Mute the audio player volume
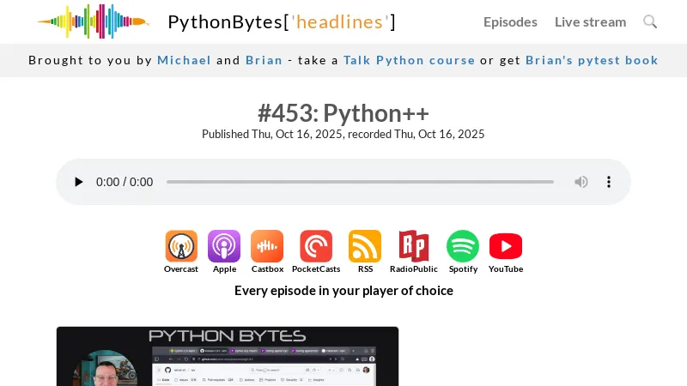This screenshot has width=687, height=386. tap(581, 182)
